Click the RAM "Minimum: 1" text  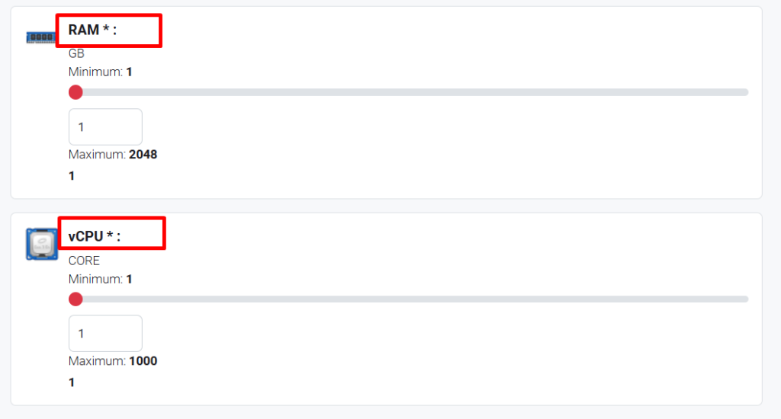[100, 72]
